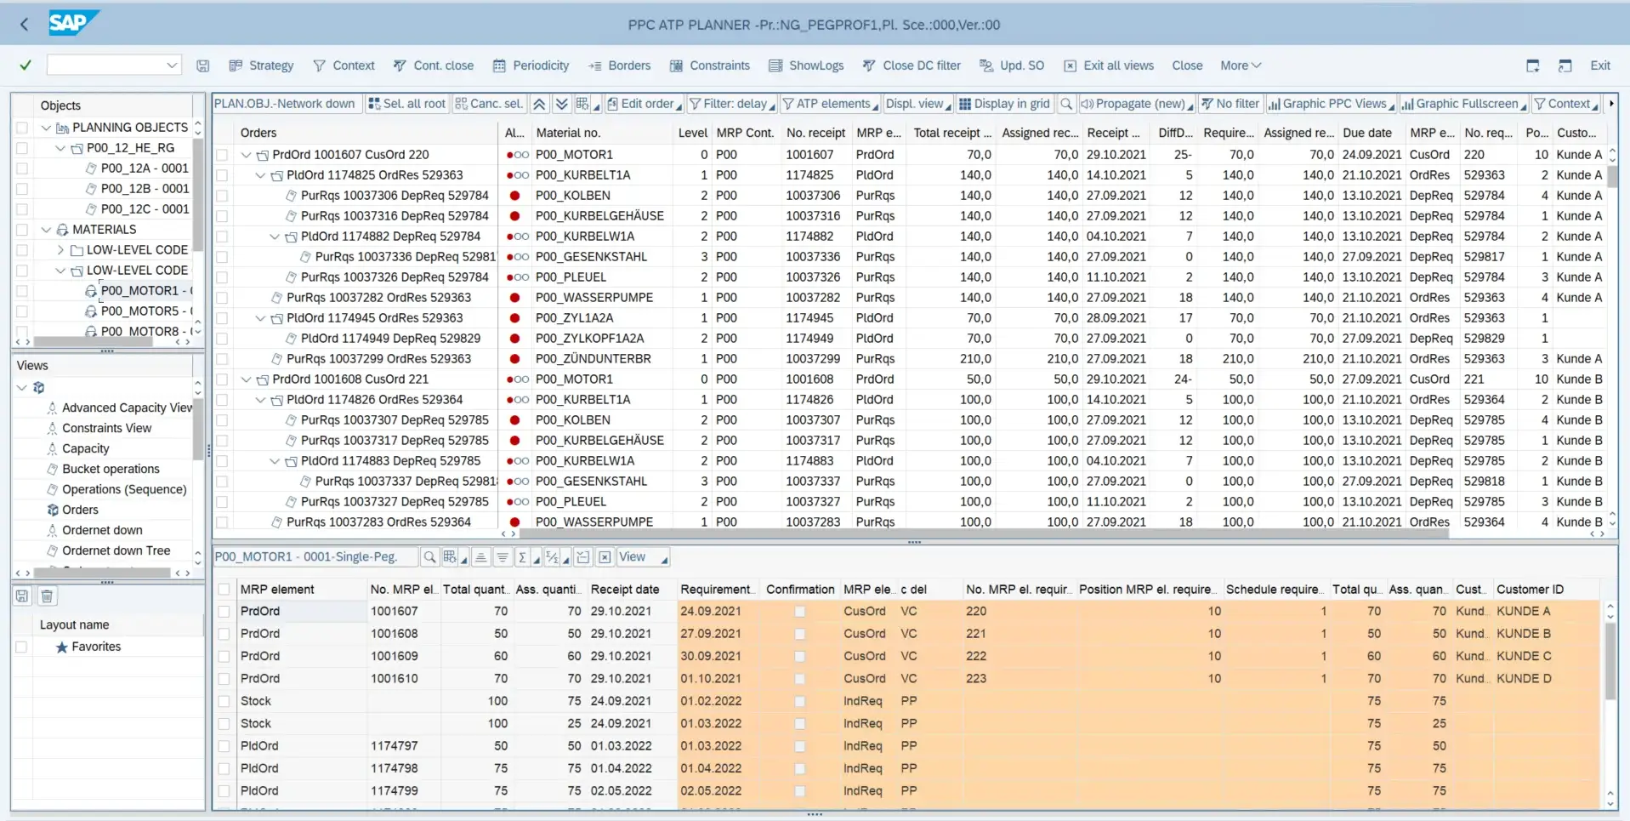The width and height of the screenshot is (1630, 821).
Task: Click the SAP back arrow icon
Action: pos(24,24)
